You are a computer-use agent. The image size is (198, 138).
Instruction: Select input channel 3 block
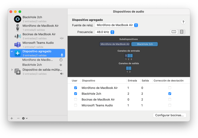point(131,56)
